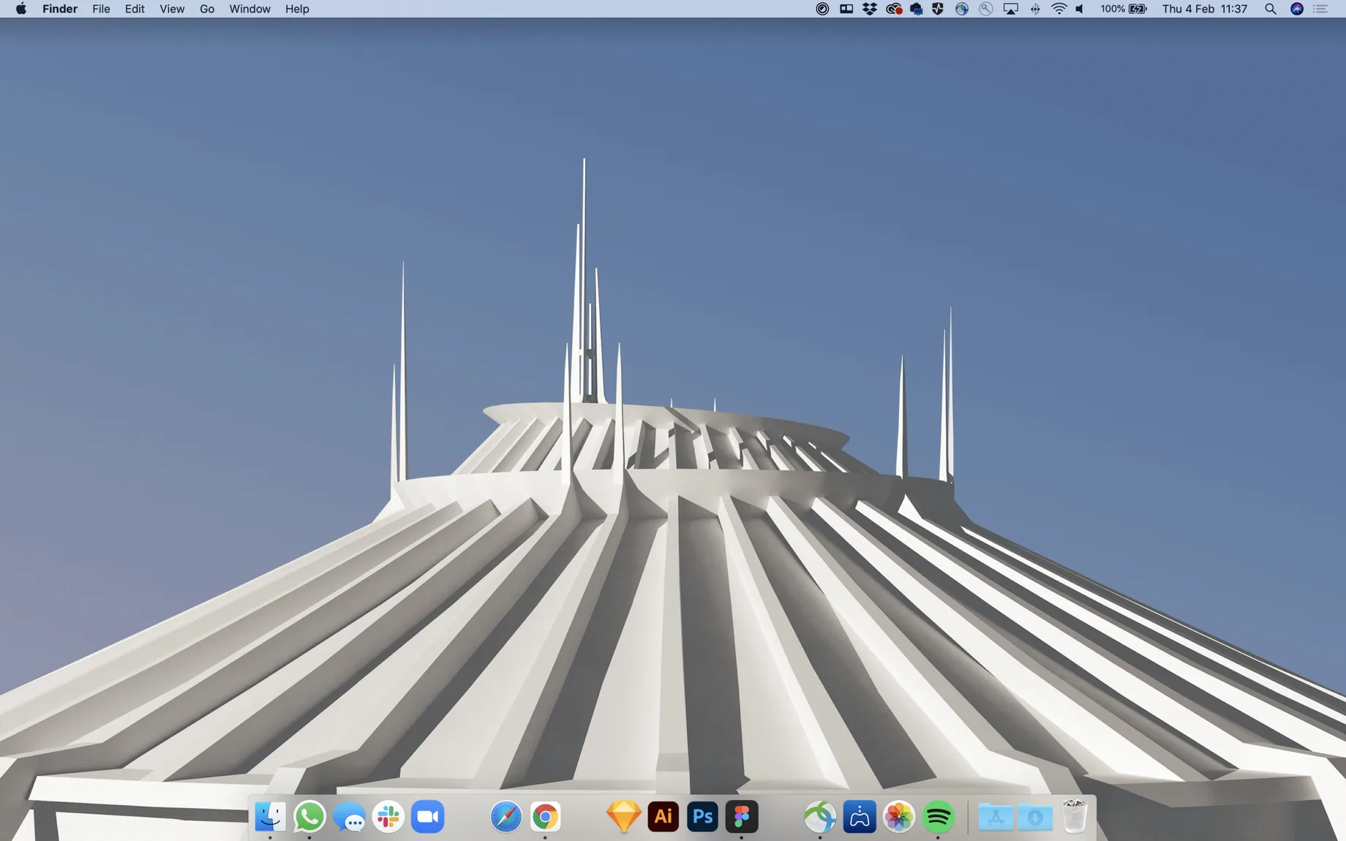The image size is (1346, 841).
Task: Click the Dropbox menu bar icon
Action: coord(870,9)
